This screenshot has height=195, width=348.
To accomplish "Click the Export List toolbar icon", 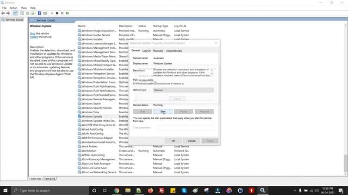I will (33, 13).
